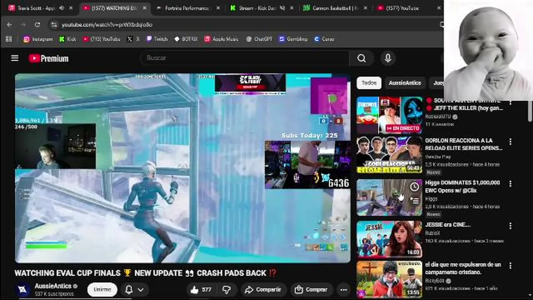Open campamento cristiano thumbnail 13:55

[x=389, y=279]
